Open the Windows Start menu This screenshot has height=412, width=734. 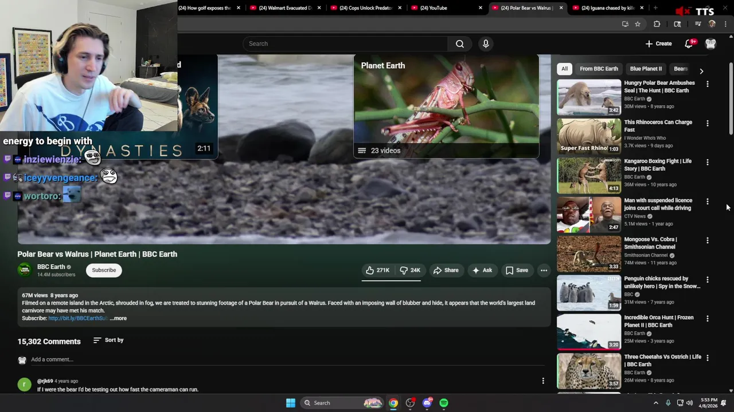[x=291, y=403]
